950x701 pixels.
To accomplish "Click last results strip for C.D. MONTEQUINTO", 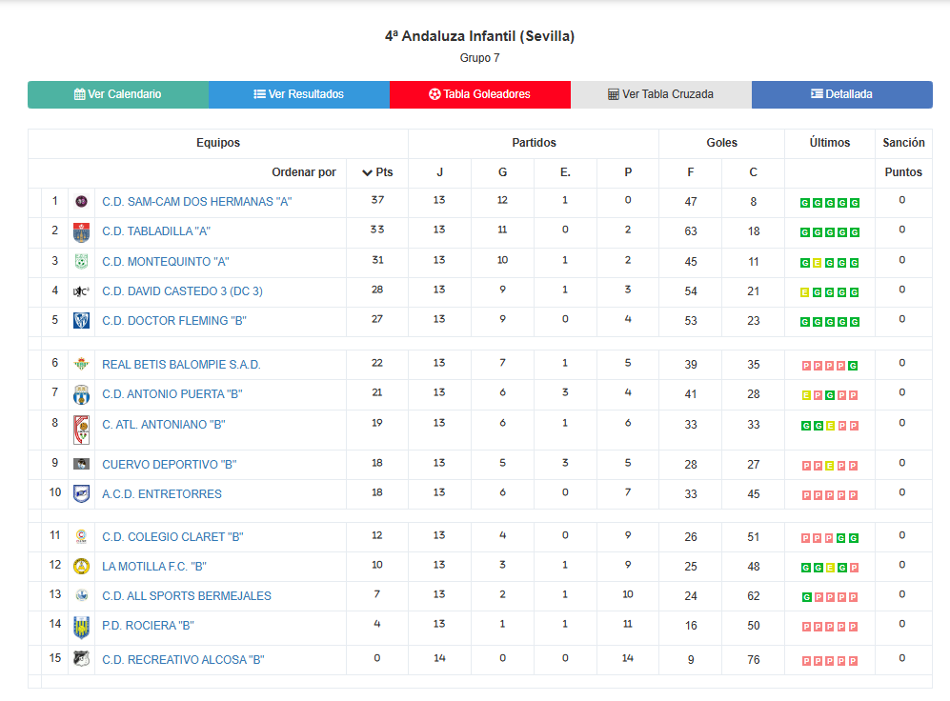I will [830, 263].
